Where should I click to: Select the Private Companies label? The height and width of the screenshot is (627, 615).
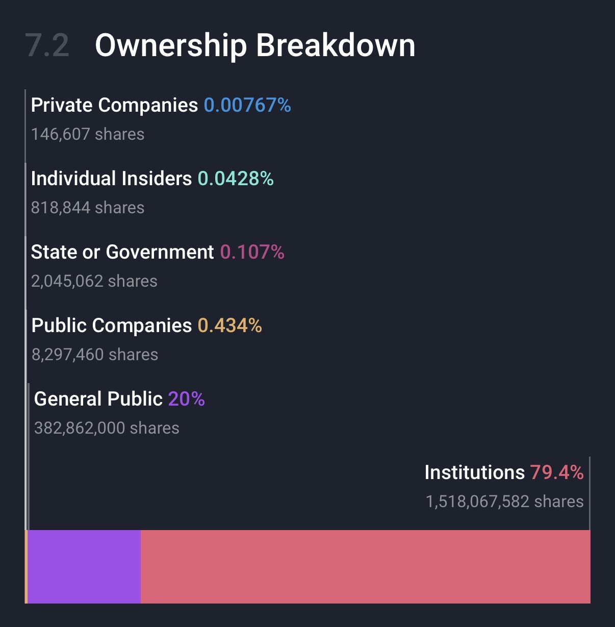click(x=114, y=105)
